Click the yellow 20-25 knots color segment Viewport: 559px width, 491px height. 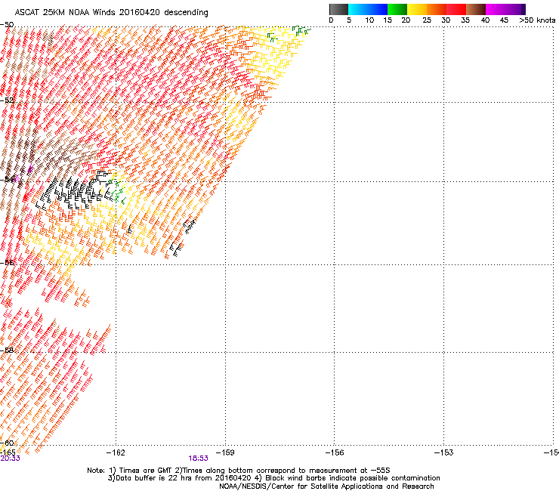(x=417, y=9)
